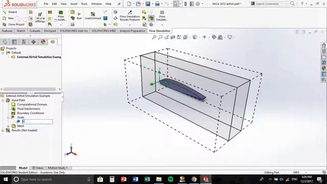Open the Edit menu
This screenshot has width=327, height=184.
pos(54,4)
